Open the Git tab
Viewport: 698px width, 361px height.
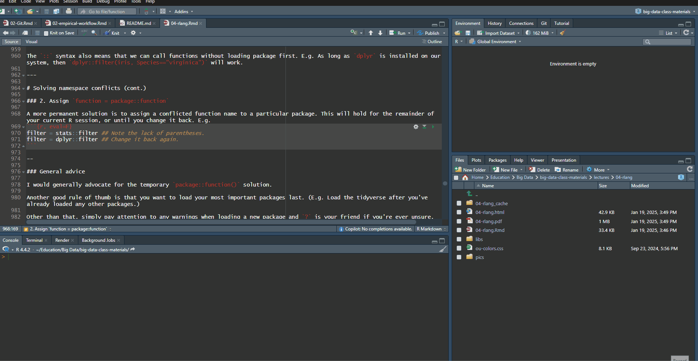(544, 23)
